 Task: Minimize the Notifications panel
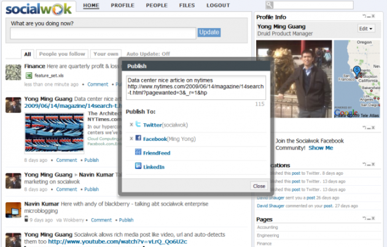click(x=369, y=164)
